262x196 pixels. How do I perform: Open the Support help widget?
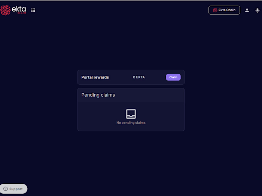(13, 189)
